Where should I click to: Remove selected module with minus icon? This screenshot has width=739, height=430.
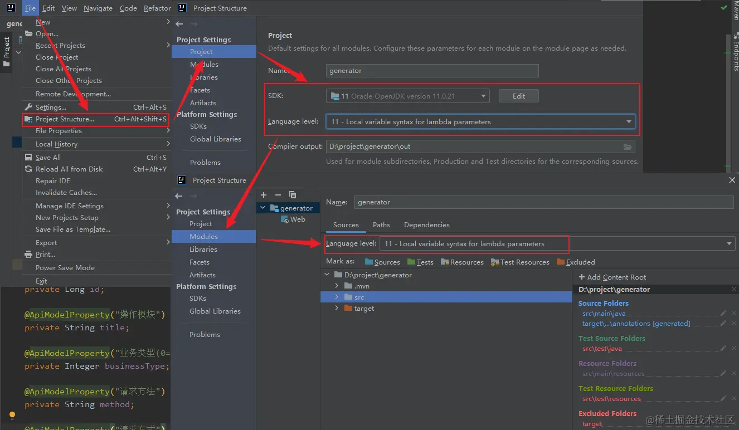278,195
